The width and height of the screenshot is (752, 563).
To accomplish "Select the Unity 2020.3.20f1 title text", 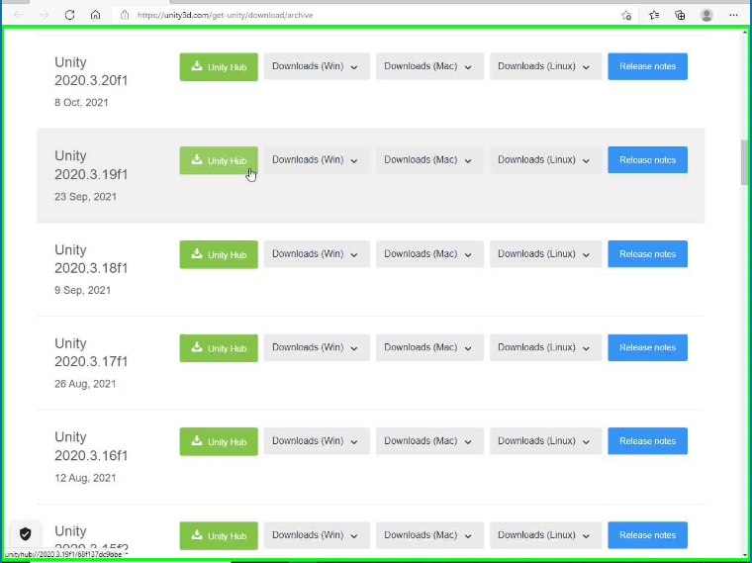I will coord(91,71).
